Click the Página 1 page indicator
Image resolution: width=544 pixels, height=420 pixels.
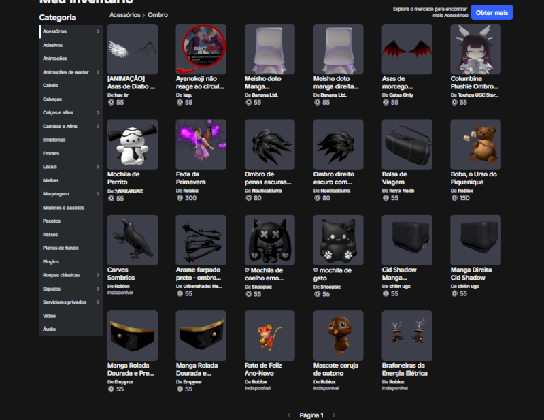click(311, 415)
